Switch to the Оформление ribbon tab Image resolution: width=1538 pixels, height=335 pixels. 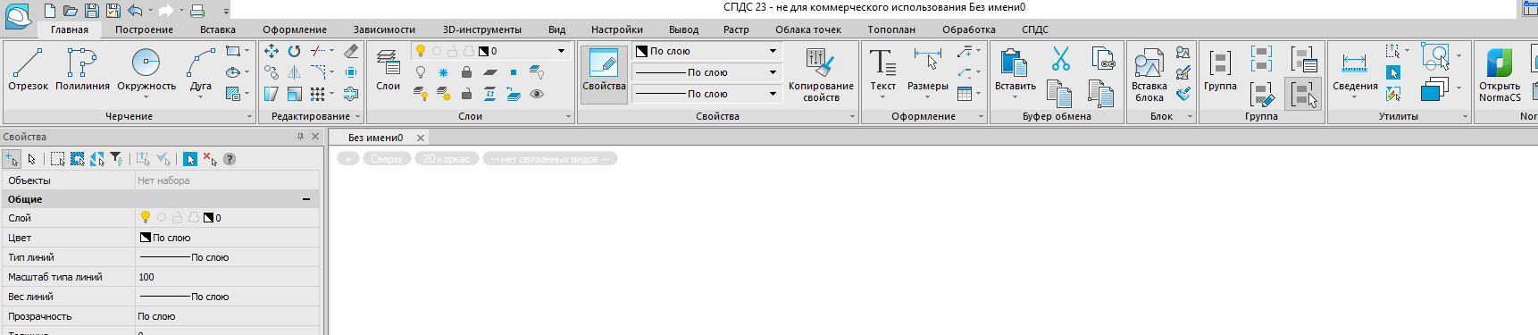pyautogui.click(x=295, y=29)
